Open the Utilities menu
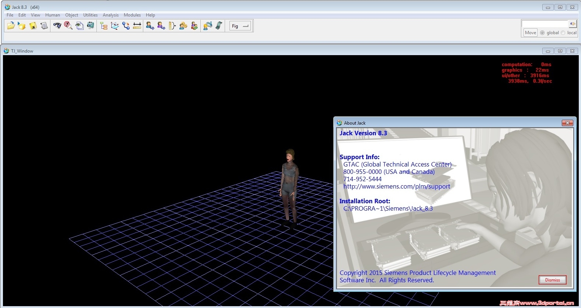Screen dimensions: 581x308 90,15
